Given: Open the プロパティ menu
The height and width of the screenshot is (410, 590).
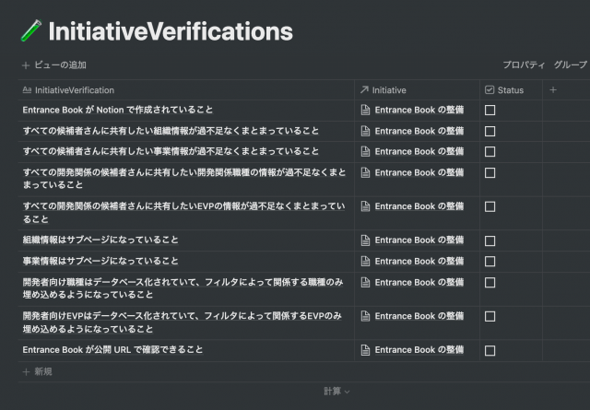Looking at the screenshot, I should [524, 65].
